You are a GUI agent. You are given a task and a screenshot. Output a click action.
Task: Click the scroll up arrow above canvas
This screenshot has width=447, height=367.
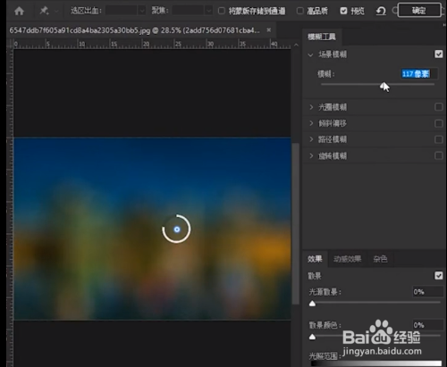(296, 45)
